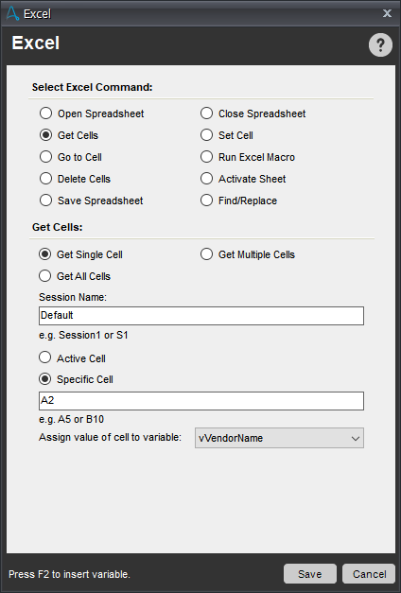Click the Session Name input field
Image resolution: width=401 pixels, height=593 pixels.
tap(201, 316)
